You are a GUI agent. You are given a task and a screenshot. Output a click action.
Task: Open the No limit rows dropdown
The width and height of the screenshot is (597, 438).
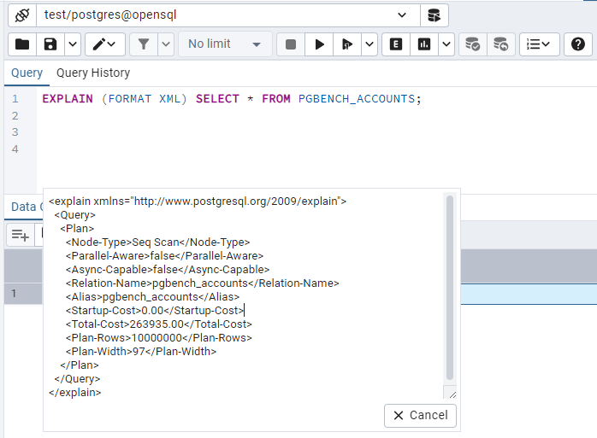[225, 44]
